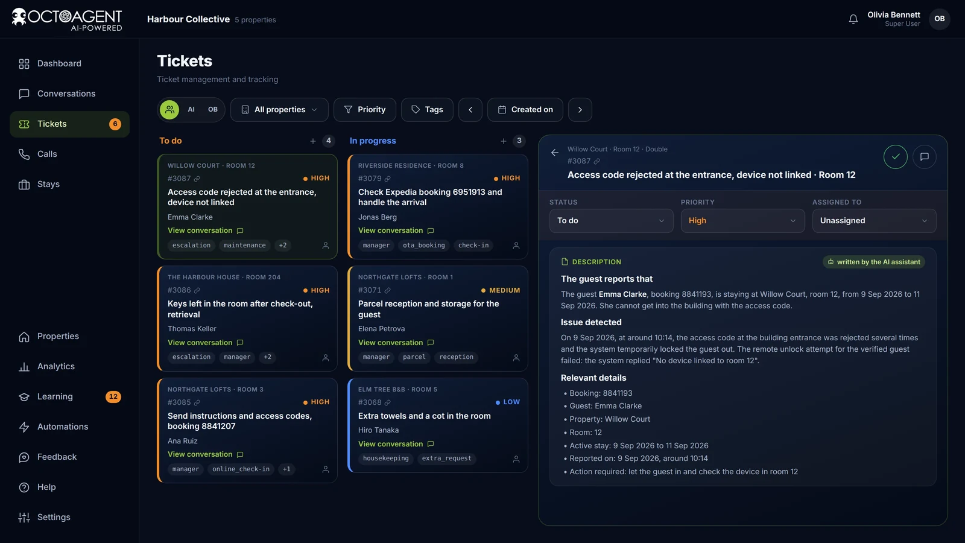Click assignee icon on ticket #3071 card
The width and height of the screenshot is (965, 543).
516,358
